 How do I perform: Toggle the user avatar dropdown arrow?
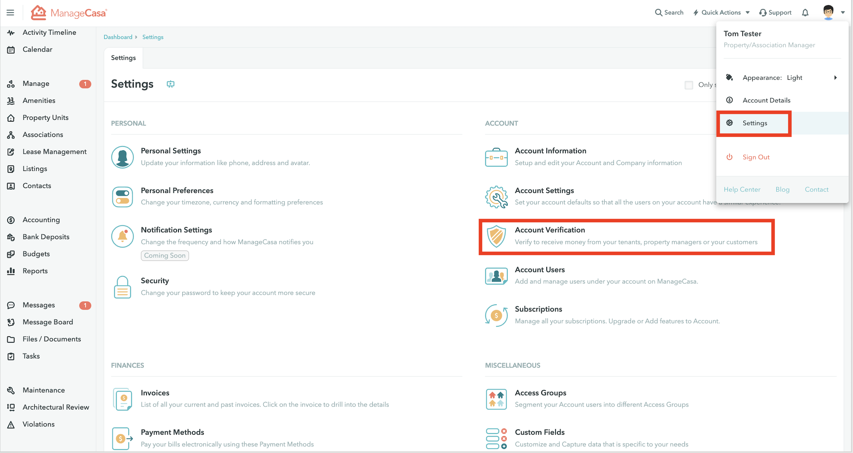click(843, 13)
